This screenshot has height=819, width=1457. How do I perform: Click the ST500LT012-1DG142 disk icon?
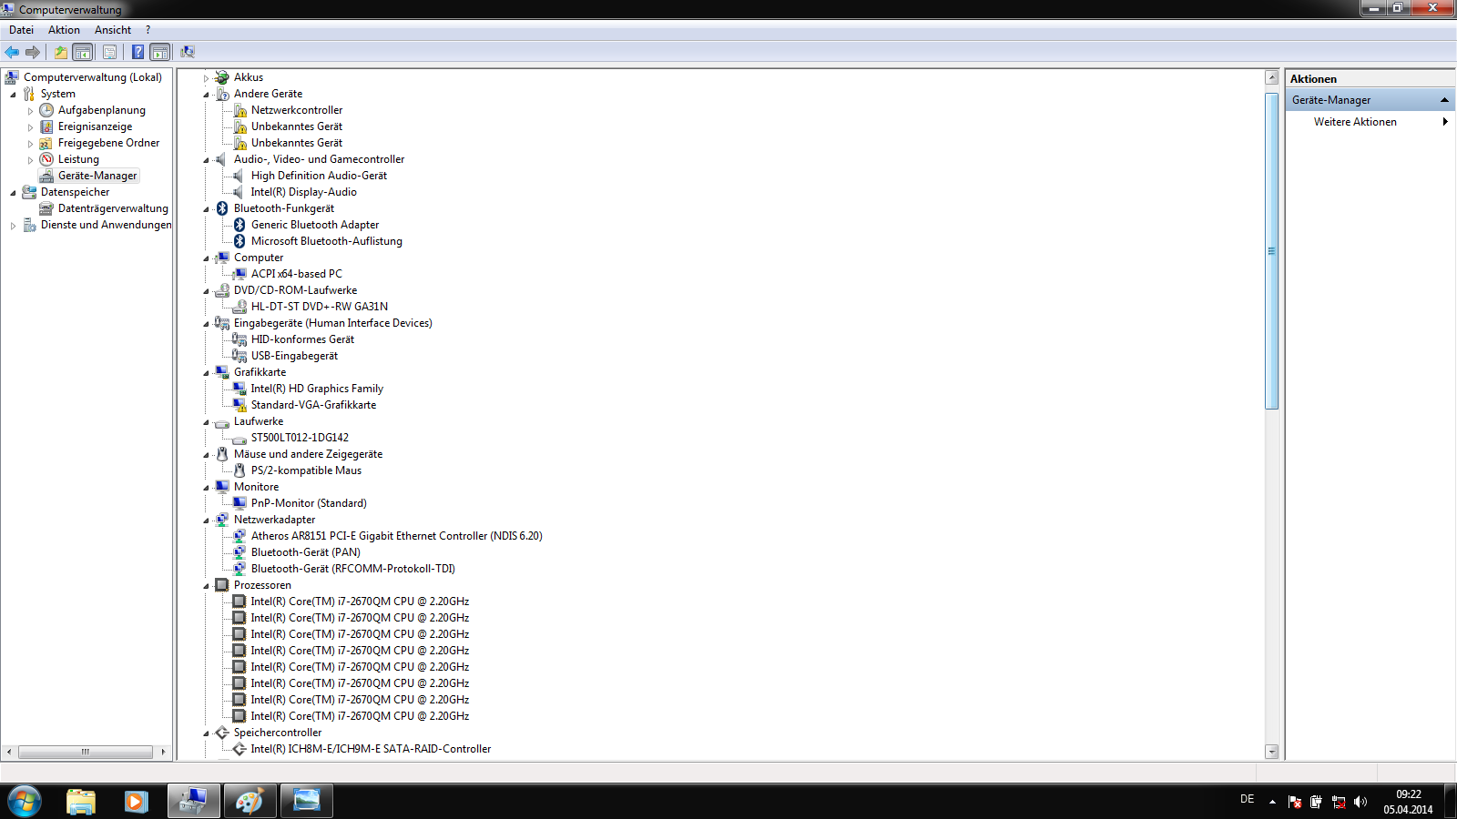click(239, 438)
